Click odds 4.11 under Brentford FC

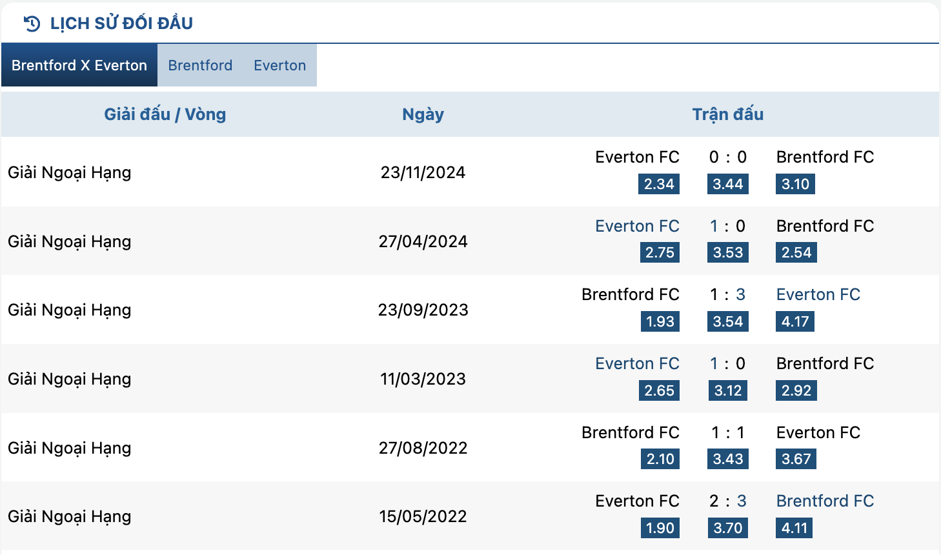(794, 528)
